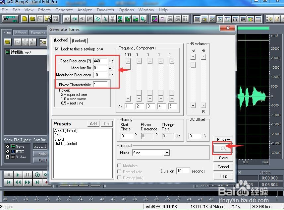The width and height of the screenshot is (284, 210).
Task: Toggle the DeModulate checkbox
Action: 119,172
